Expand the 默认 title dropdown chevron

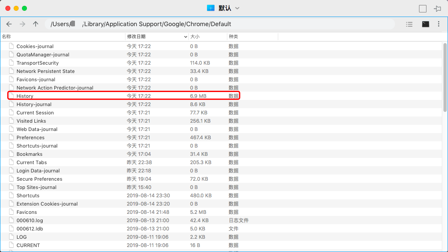coord(237,8)
